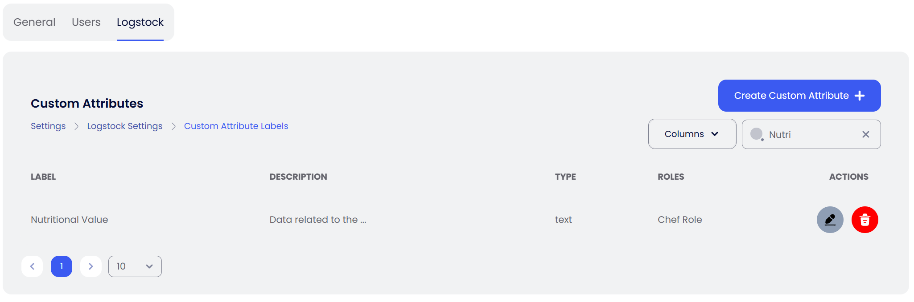
Task: Clear the Nutri search with X icon
Action: click(x=865, y=134)
